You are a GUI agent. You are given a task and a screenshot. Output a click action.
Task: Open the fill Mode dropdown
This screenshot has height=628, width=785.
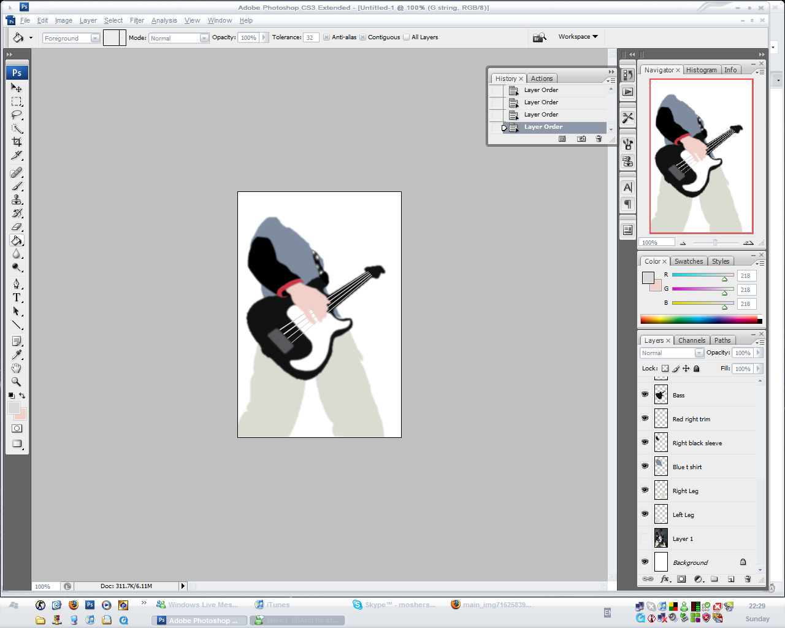(178, 38)
